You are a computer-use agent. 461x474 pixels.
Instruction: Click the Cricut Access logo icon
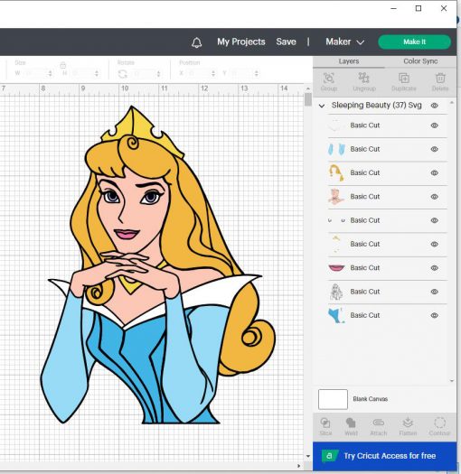tap(329, 456)
